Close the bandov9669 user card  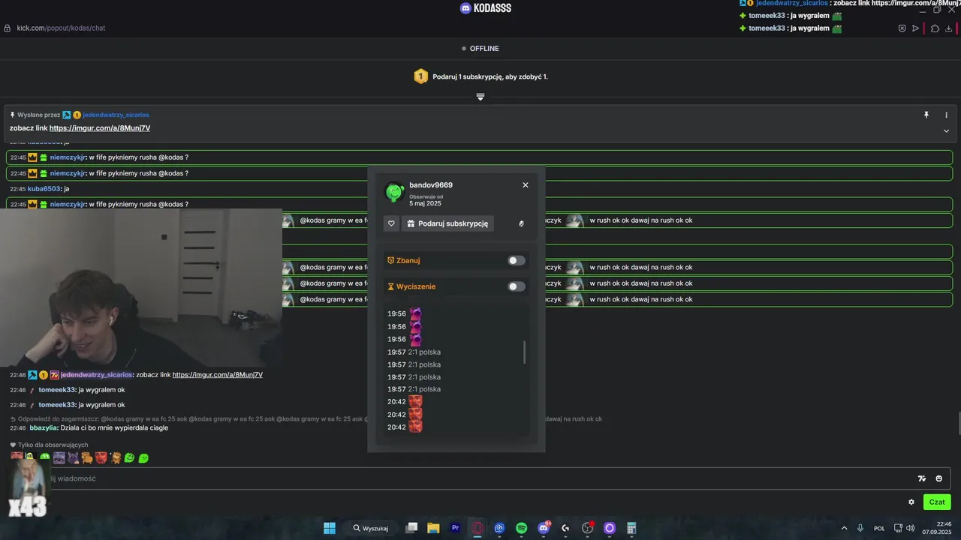526,185
